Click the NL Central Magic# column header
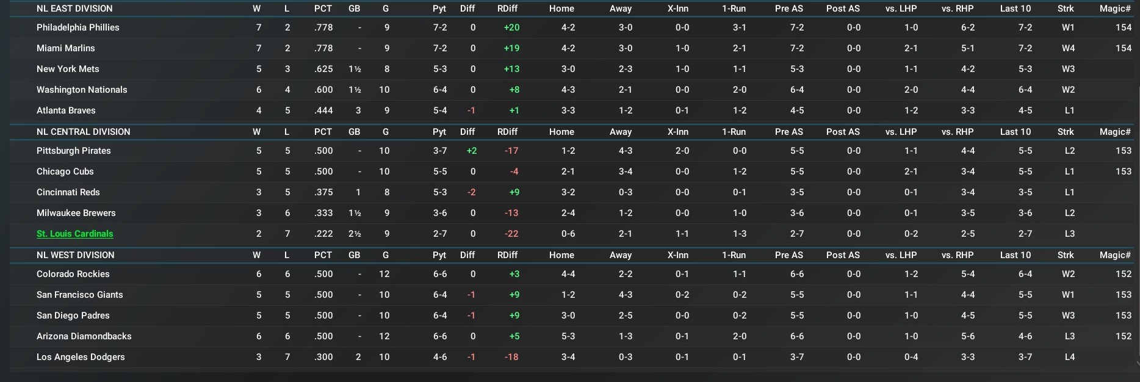This screenshot has height=382, width=1140. 1115,132
